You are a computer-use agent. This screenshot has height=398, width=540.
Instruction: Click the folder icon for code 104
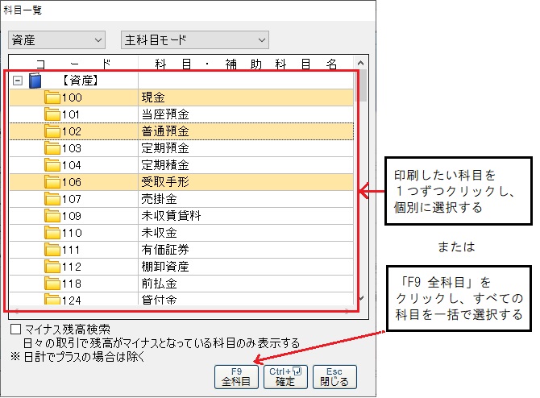coord(53,165)
